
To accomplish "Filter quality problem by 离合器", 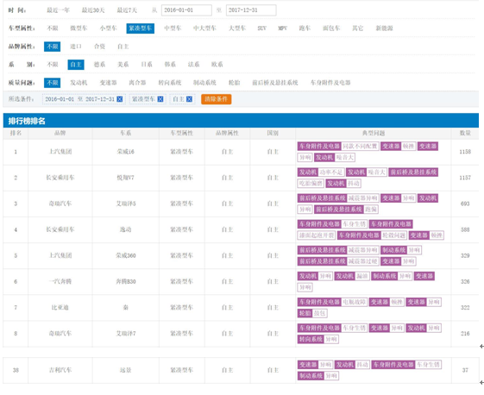I will (137, 83).
